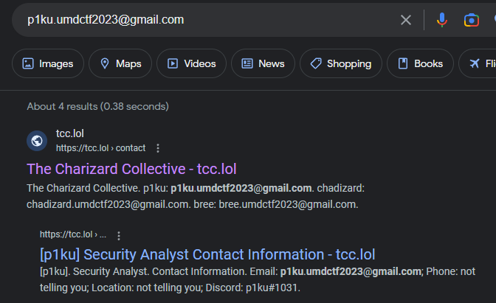Switch to the Images tab

pos(48,63)
